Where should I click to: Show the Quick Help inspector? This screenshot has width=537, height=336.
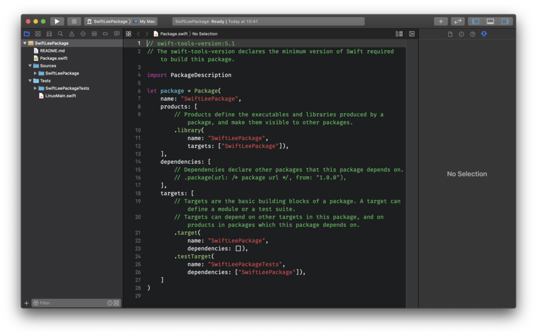(472, 34)
